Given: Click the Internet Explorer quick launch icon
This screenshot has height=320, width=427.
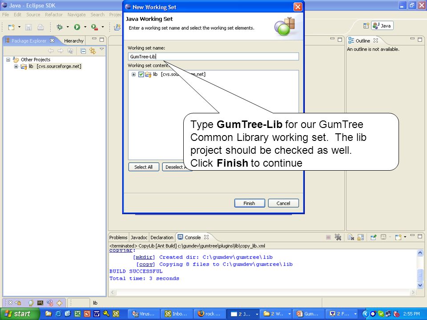Looking at the screenshot, I should [x=58, y=314].
